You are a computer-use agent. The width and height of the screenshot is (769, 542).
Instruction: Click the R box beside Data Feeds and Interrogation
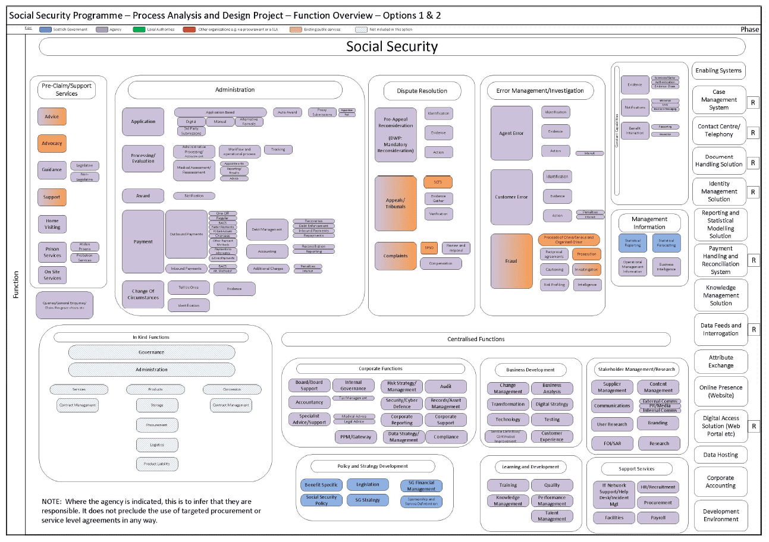pos(754,330)
